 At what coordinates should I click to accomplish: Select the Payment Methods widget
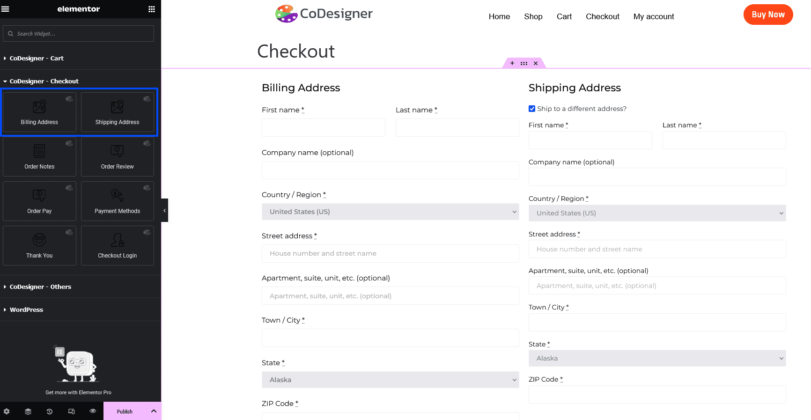pyautogui.click(x=117, y=201)
